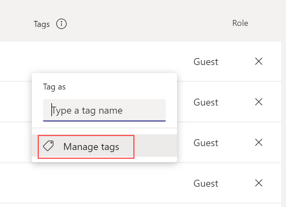Click the Role column header
This screenshot has width=286, height=207.
pos(240,23)
